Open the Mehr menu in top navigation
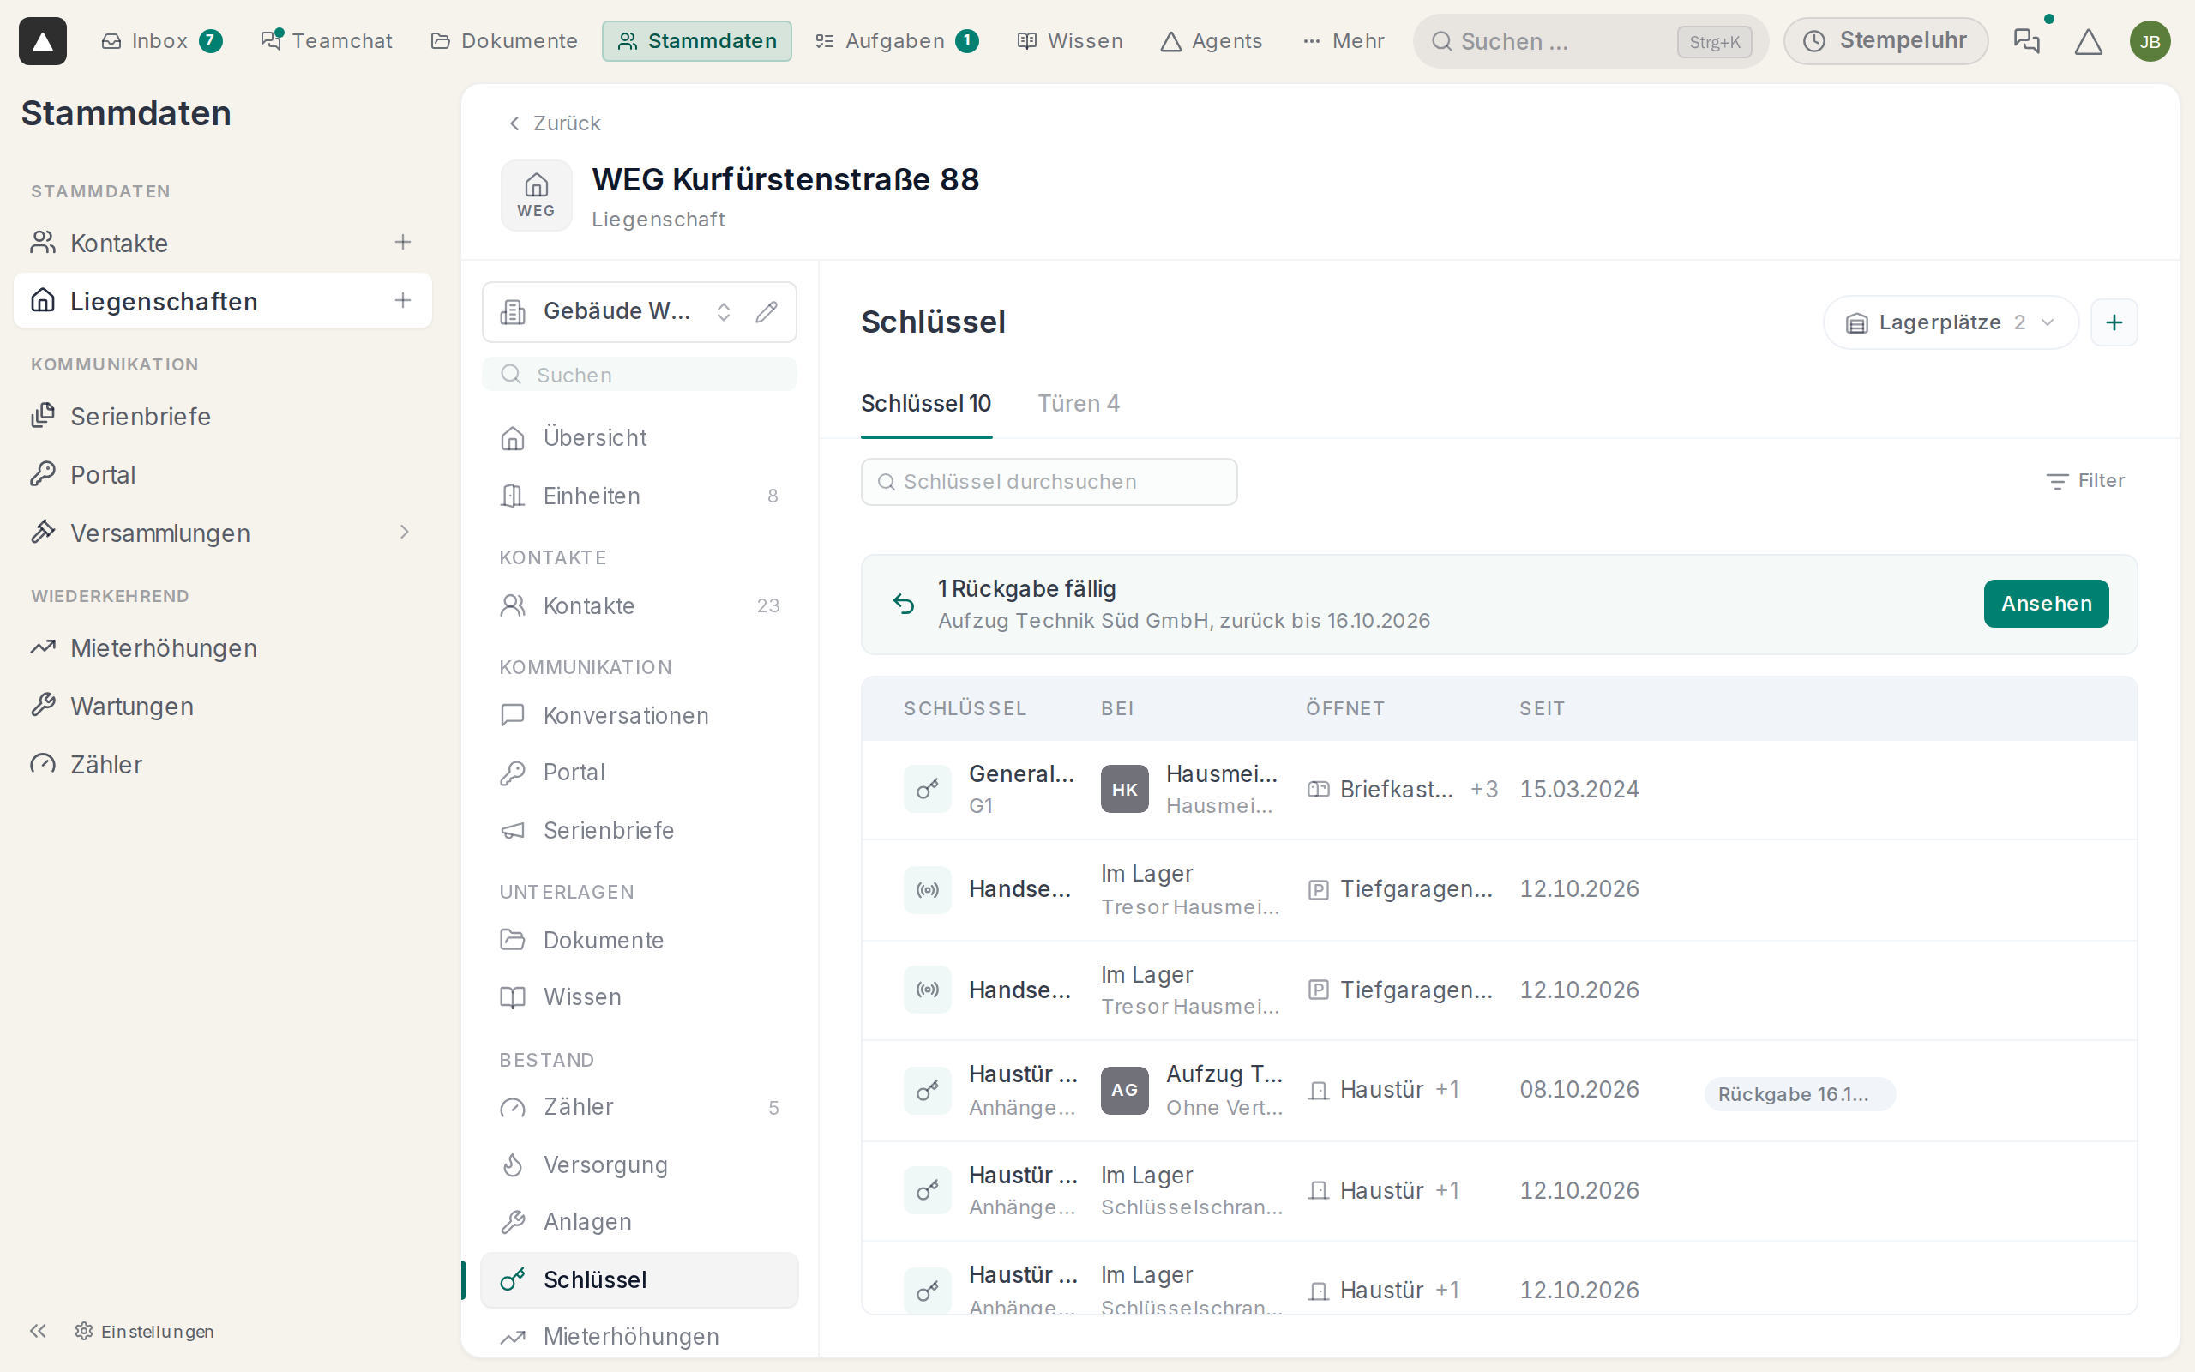 (x=1344, y=41)
